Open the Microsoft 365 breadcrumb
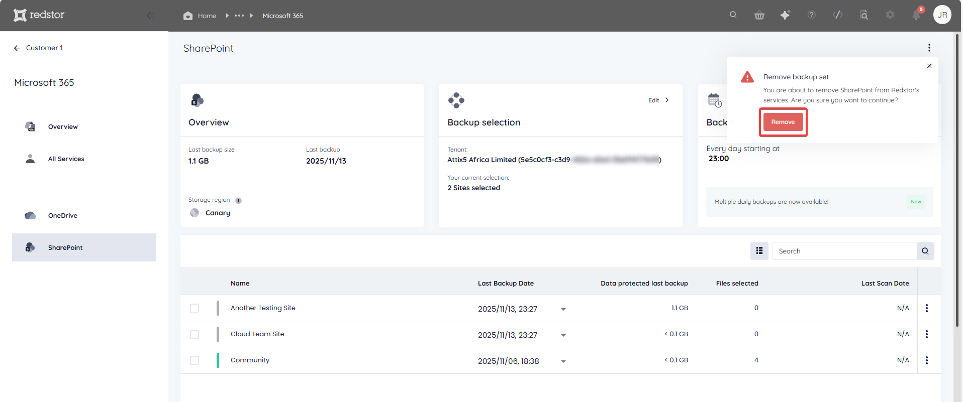The height and width of the screenshot is (402, 963). [x=282, y=16]
